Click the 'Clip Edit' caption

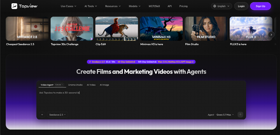tap(101, 44)
